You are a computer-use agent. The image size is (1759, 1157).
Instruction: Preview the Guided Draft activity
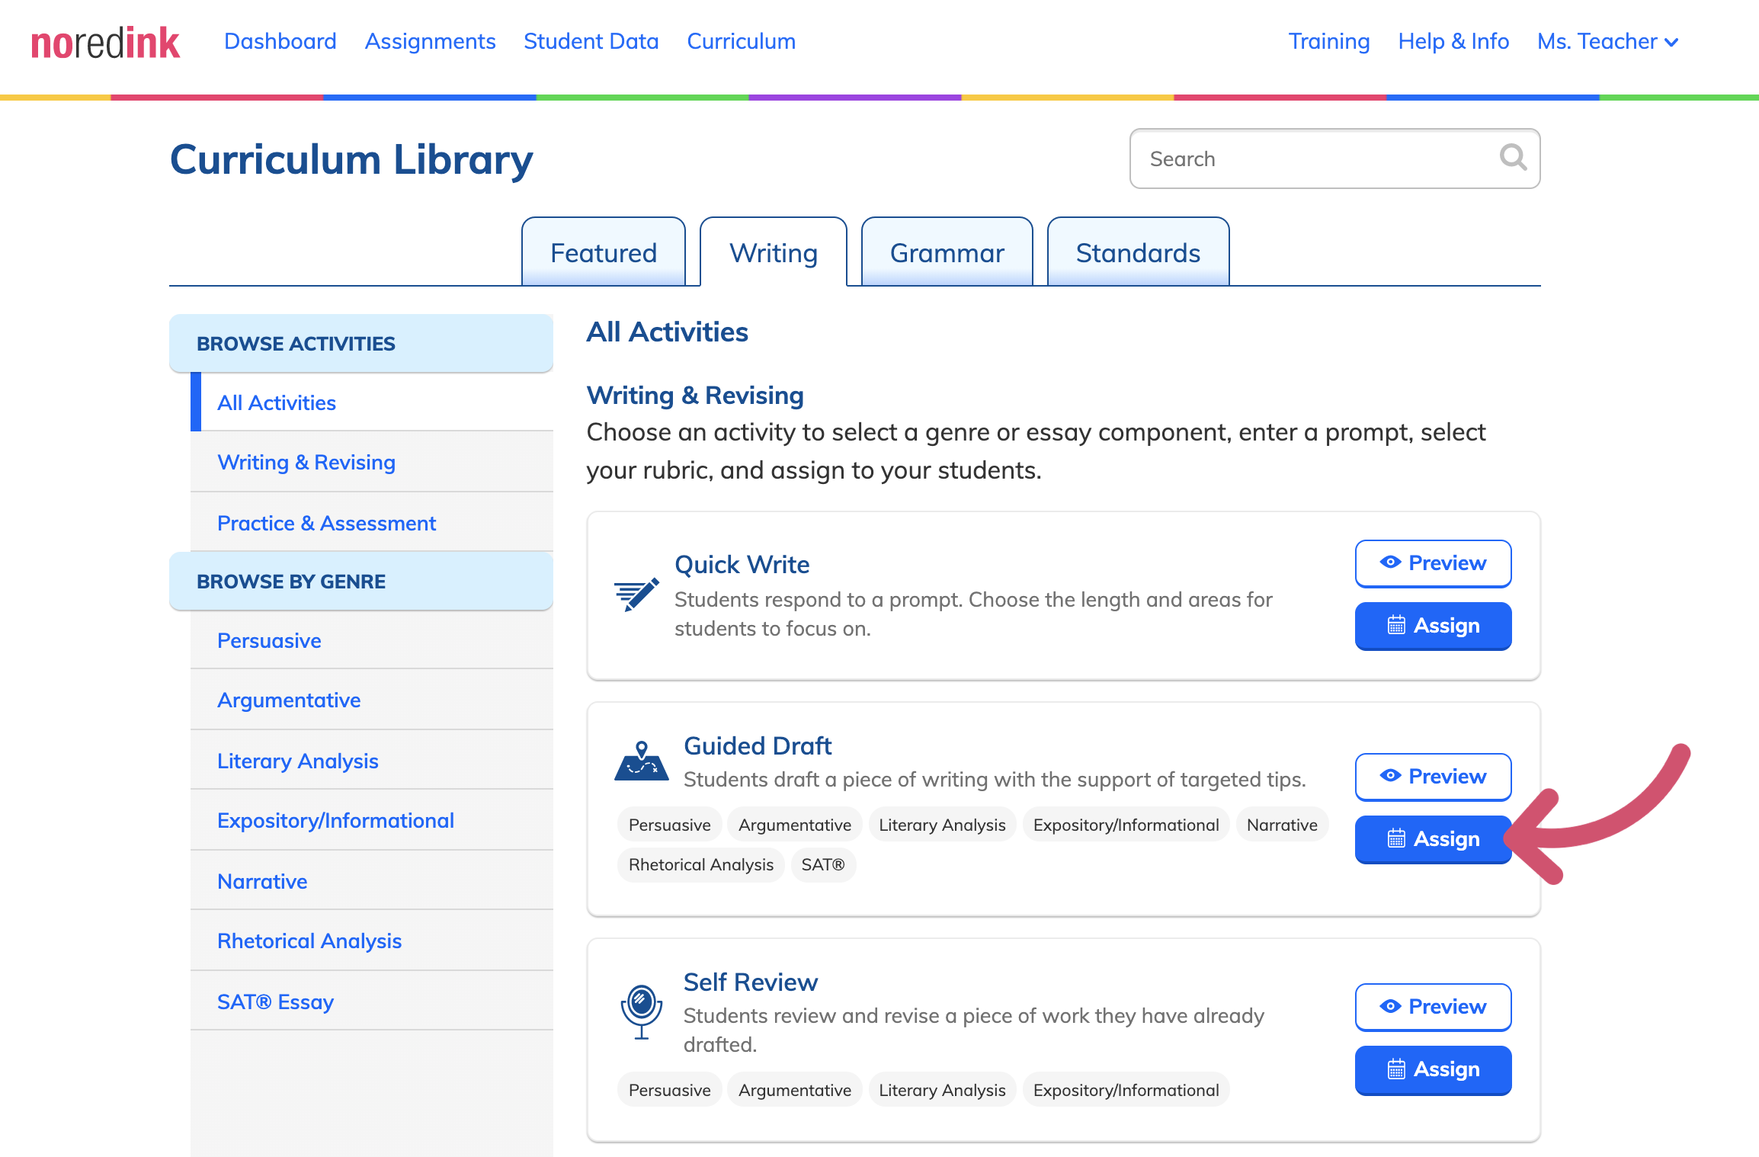(x=1433, y=777)
